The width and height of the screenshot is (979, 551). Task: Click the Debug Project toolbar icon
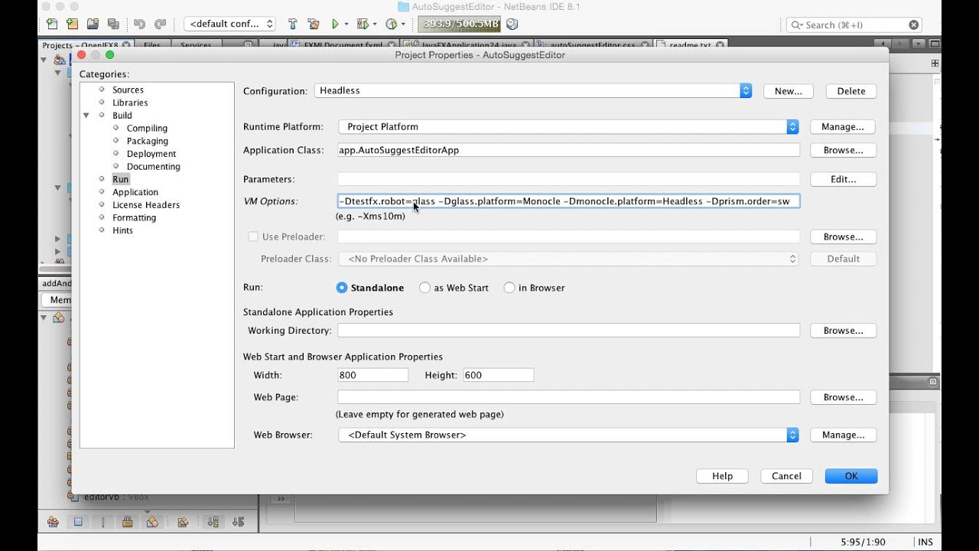coord(363,24)
